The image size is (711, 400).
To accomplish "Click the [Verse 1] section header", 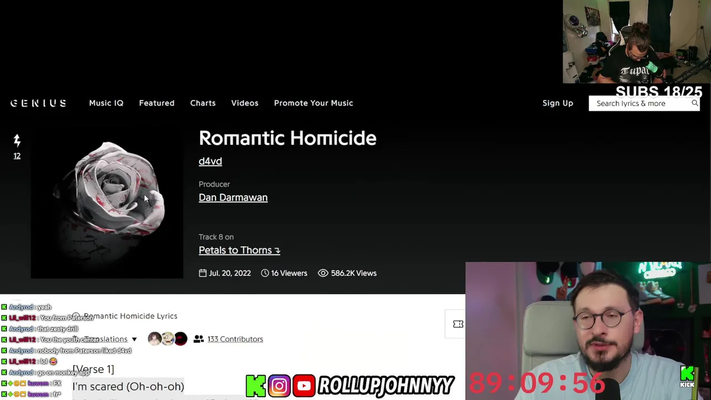I will click(93, 369).
